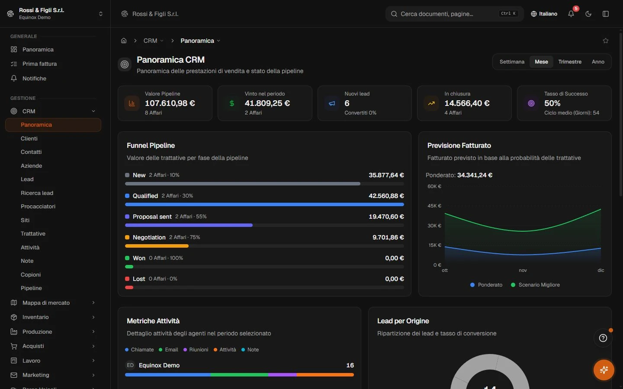Viewport: 623px width, 389px height.
Task: Click the Panoramica CRM header target icon
Action: click(125, 65)
